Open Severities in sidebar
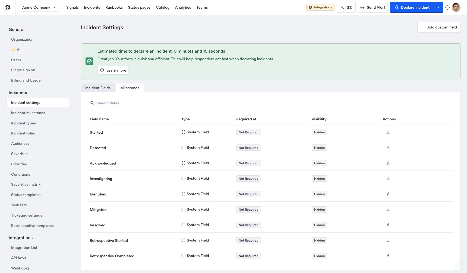Image resolution: width=467 pixels, height=273 pixels. 20,154
